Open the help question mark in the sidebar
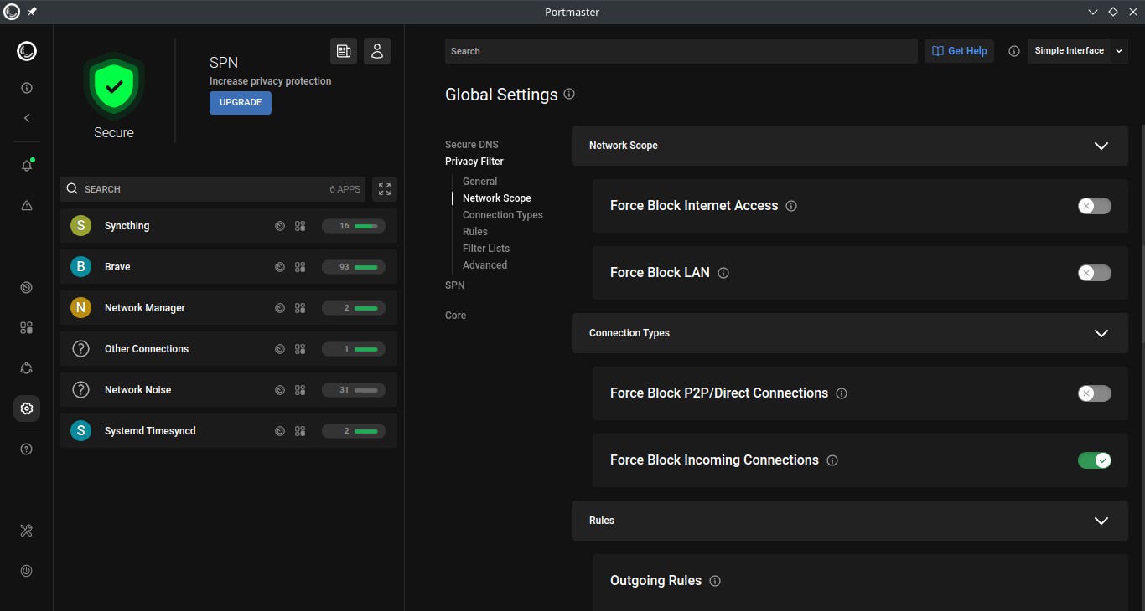The image size is (1145, 611). 27,449
